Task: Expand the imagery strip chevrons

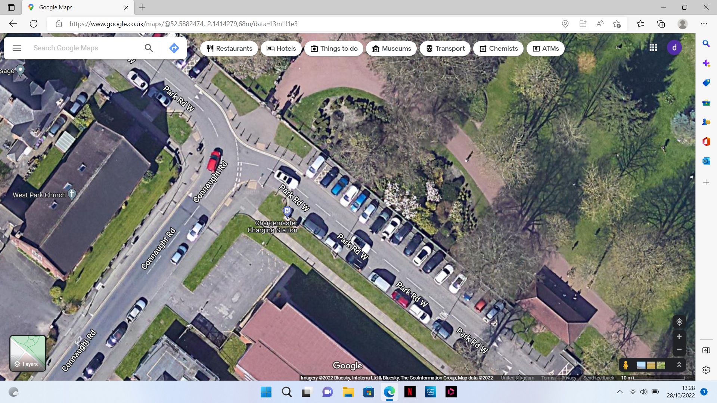Action: point(679,365)
